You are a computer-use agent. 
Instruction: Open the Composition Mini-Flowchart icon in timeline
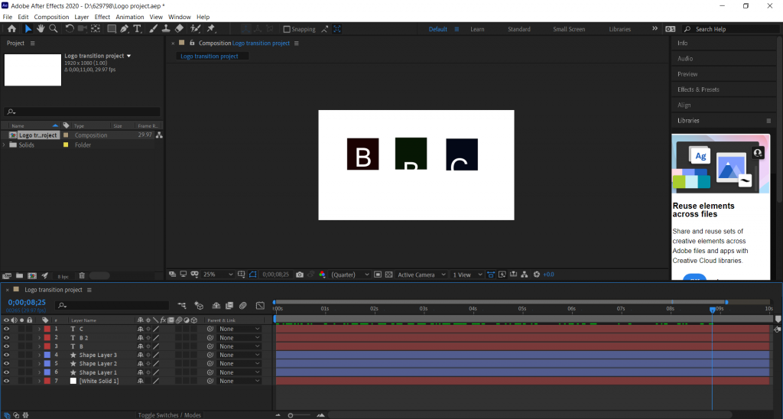183,305
